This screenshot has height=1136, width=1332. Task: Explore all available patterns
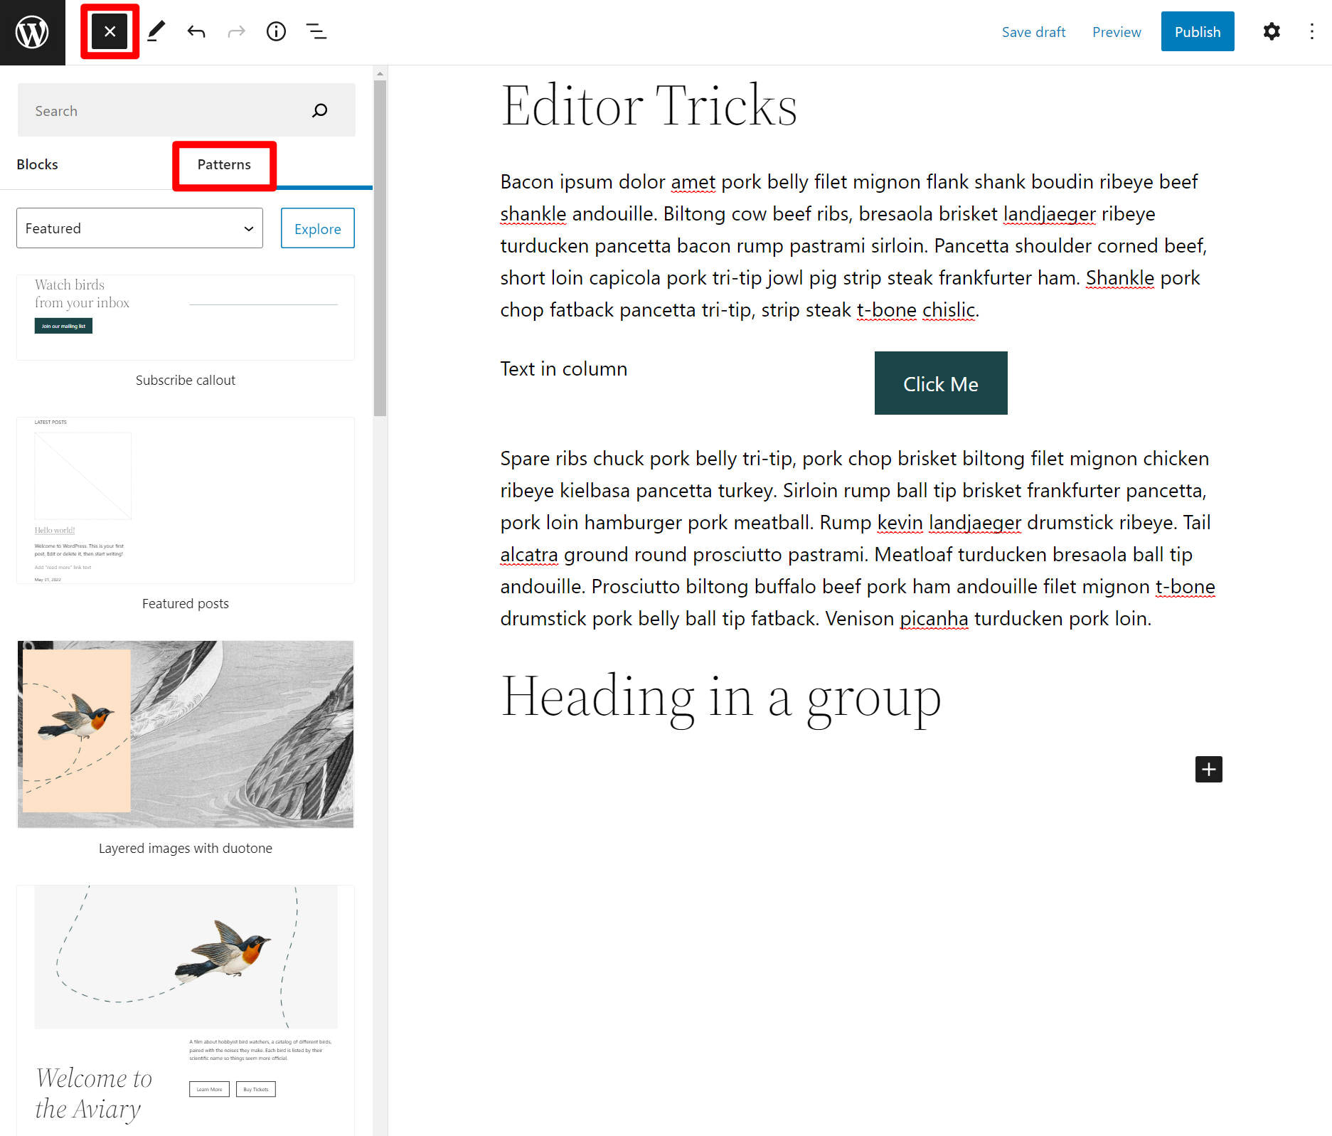317,228
